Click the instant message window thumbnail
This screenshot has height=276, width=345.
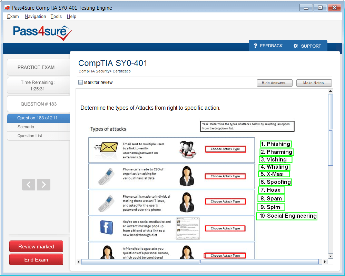pyautogui.click(x=188, y=228)
